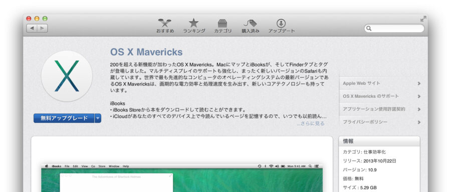Click Store menu in the screenshot menu bar
451x192 pixels.
(102, 166)
